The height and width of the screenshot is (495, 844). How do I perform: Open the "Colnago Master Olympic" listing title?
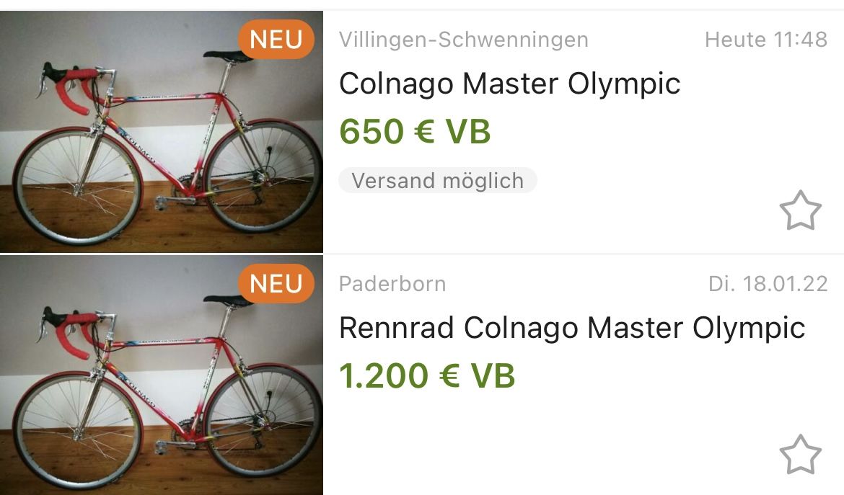pyautogui.click(x=509, y=84)
